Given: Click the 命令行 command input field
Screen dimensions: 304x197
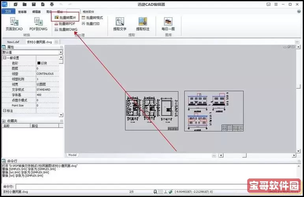Looking at the screenshot, I should click(x=132, y=186).
